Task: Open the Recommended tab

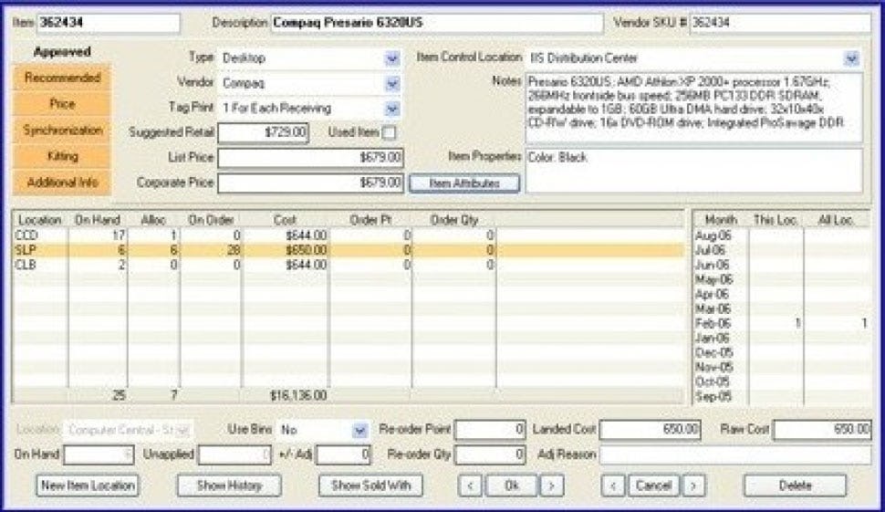Action: coord(62,78)
